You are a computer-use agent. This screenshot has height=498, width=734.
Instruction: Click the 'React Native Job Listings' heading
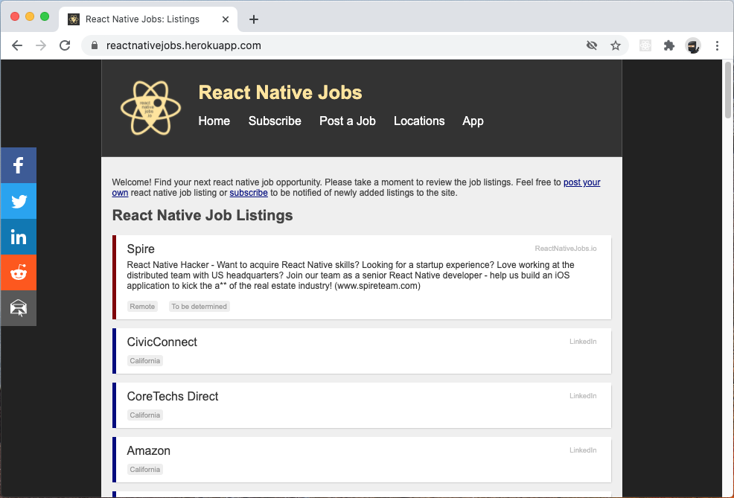click(202, 215)
